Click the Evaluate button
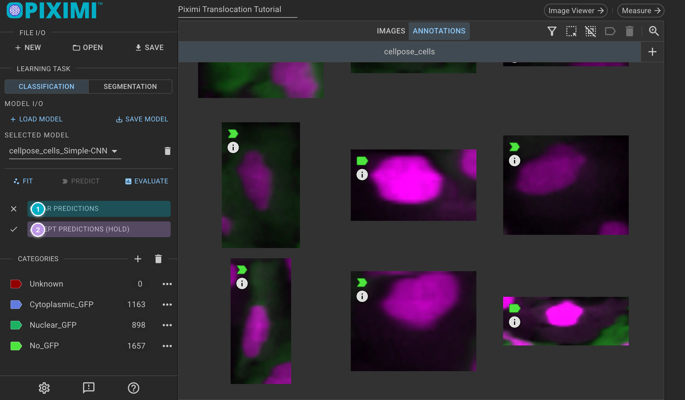This screenshot has height=400, width=685. pos(147,181)
